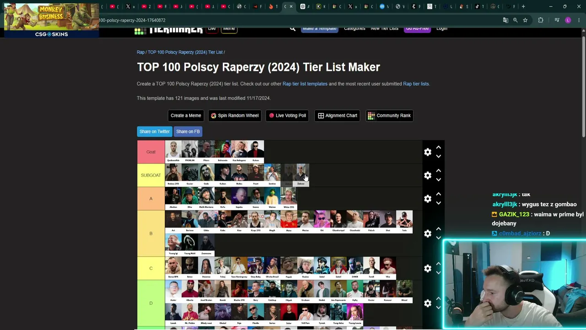Click the Share on FB button
Screen dimensions: 586x330
[188, 132]
